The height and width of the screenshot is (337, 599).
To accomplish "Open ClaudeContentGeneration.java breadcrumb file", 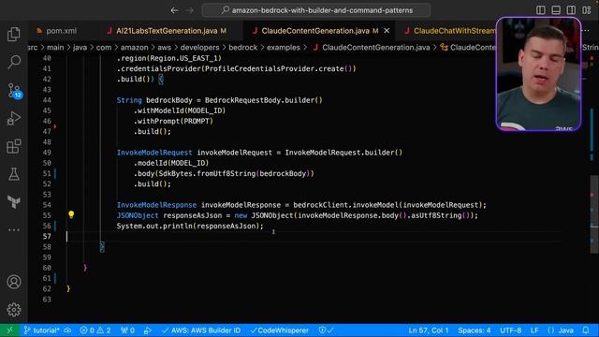I will tap(372, 48).
